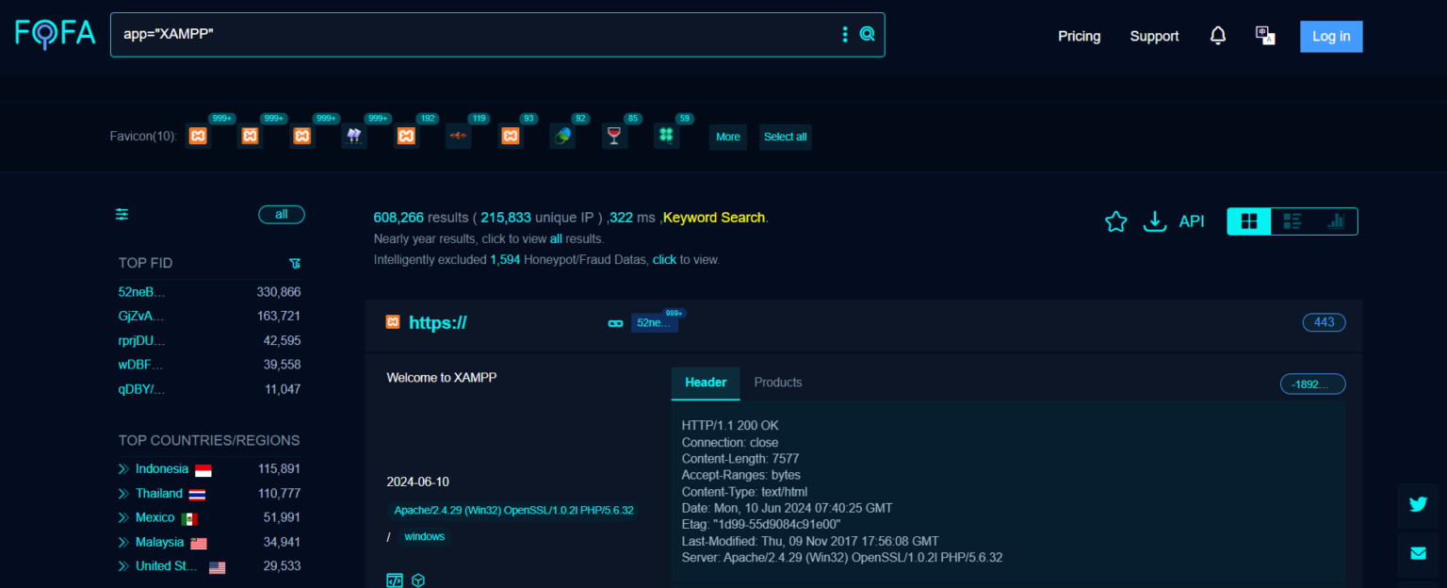Share via the Twitter icon
The image size is (1447, 588).
(1418, 504)
